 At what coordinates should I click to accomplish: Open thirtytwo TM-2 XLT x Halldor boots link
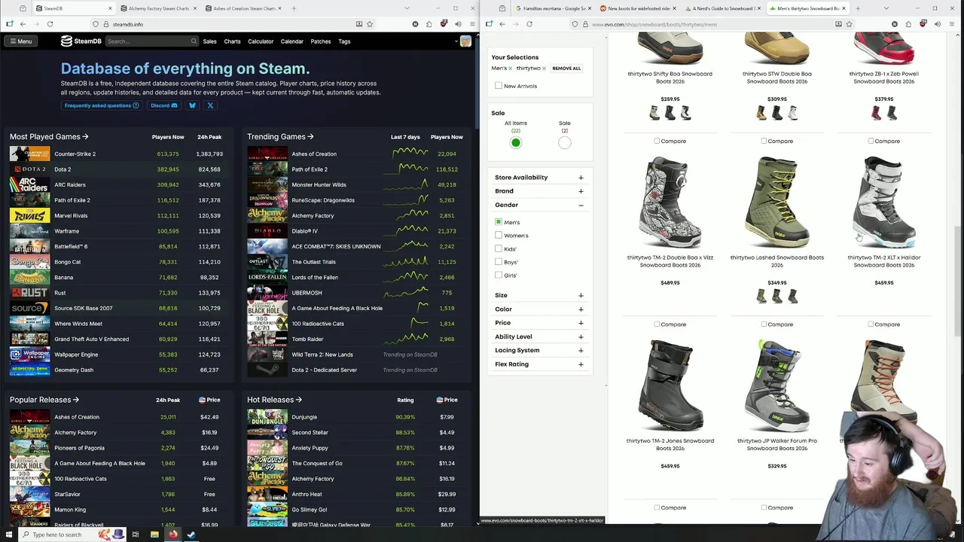coord(884,261)
